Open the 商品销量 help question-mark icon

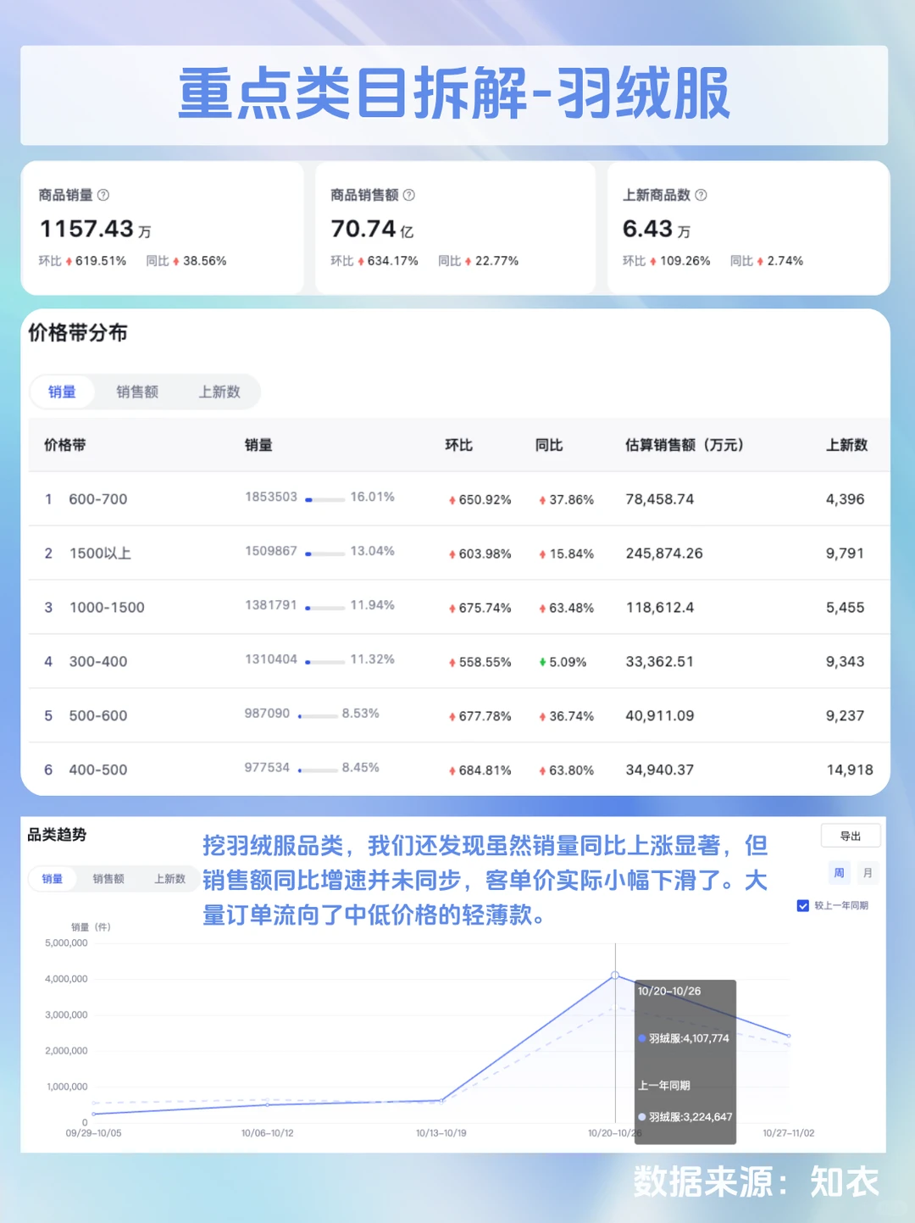pos(103,195)
